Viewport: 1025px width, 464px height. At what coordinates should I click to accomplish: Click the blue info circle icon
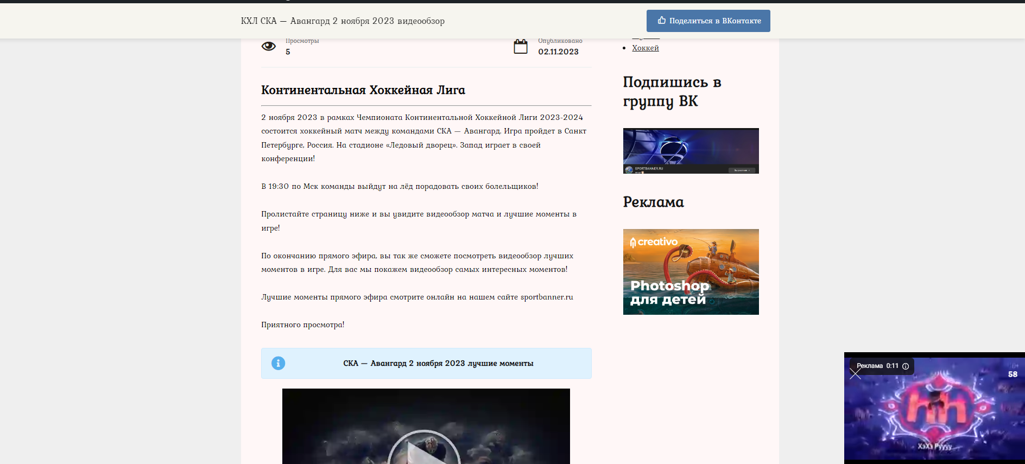(x=278, y=363)
